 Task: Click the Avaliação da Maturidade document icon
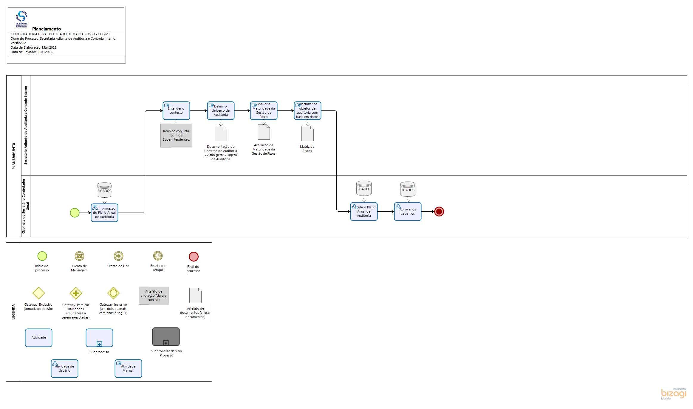coord(264,132)
